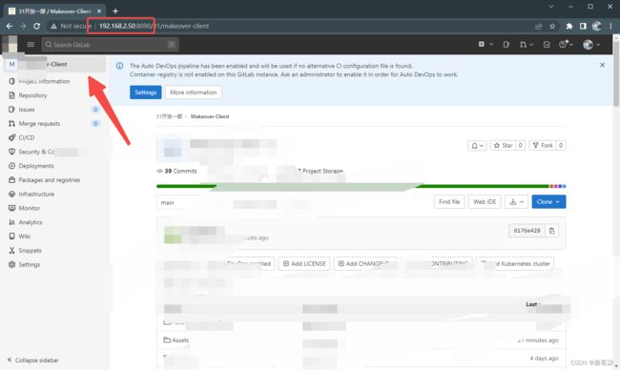Open the 39 Commits link
The width and height of the screenshot is (620, 370).
pyautogui.click(x=176, y=171)
